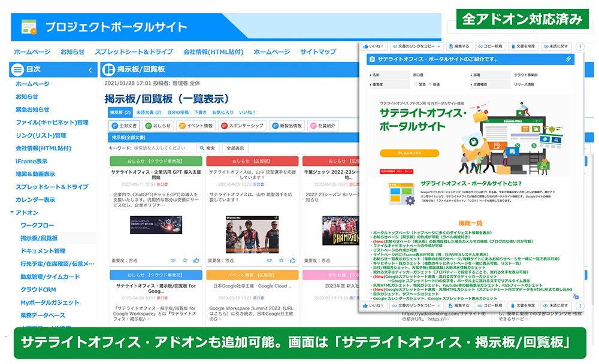
Task: Open ファイル(キャビネット)管理 in the sidebar
Action: click(x=52, y=122)
